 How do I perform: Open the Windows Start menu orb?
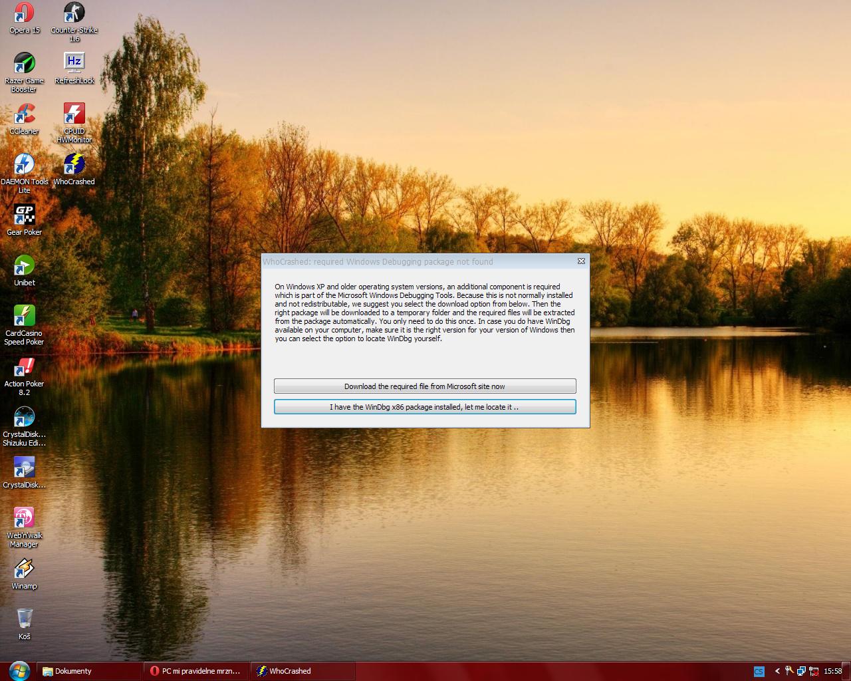19,670
